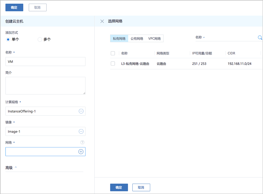Image resolution: width=263 pixels, height=194 pixels.
Task: Switch to the VPC网络 tab
Action: [154, 39]
